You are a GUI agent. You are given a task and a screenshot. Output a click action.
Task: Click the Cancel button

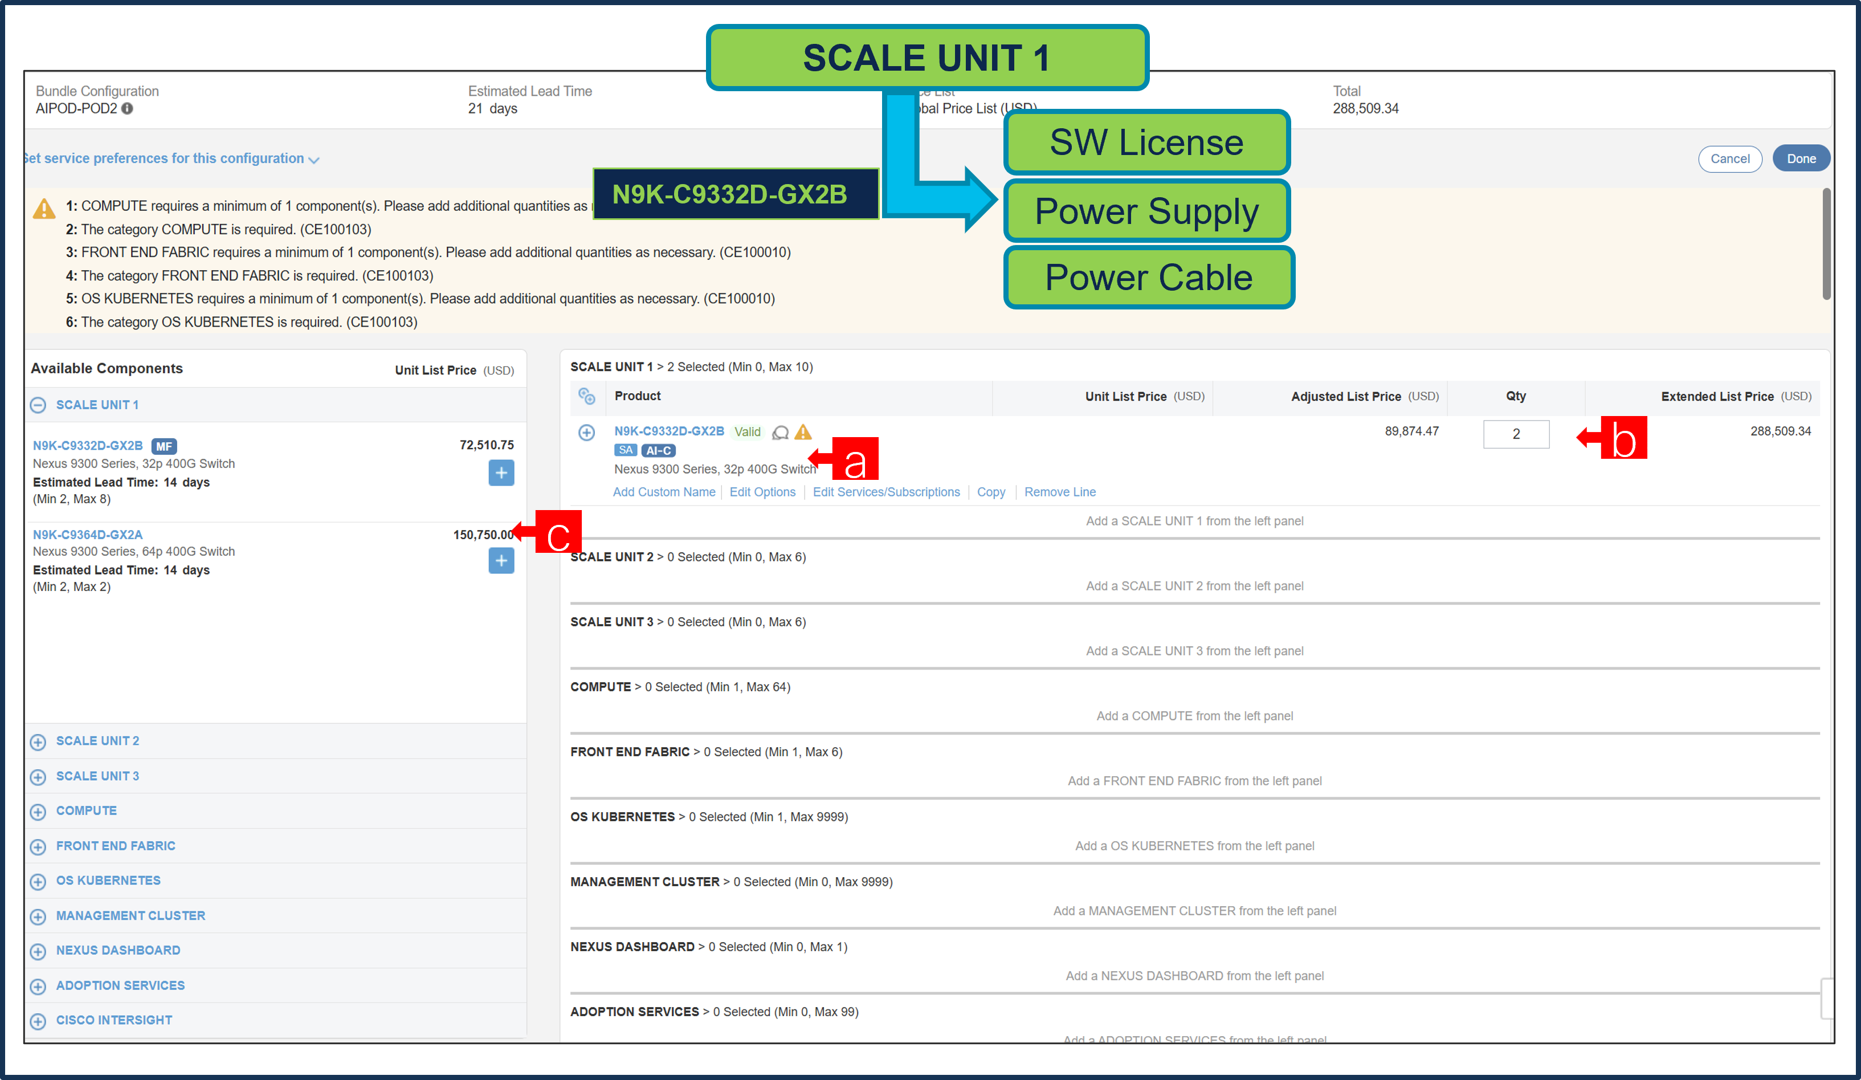[x=1731, y=159]
